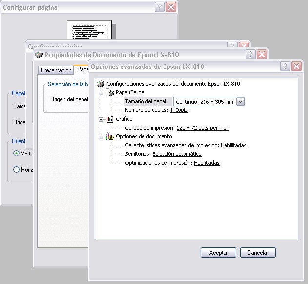Select the Tamaño del papel tree row
308x284 pixels.
tap(148, 101)
